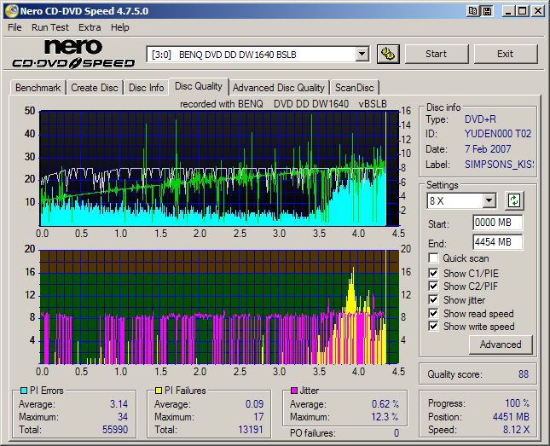The width and height of the screenshot is (550, 446).
Task: Click the disc label SIMPSONS_KIS
Action: pos(499,165)
